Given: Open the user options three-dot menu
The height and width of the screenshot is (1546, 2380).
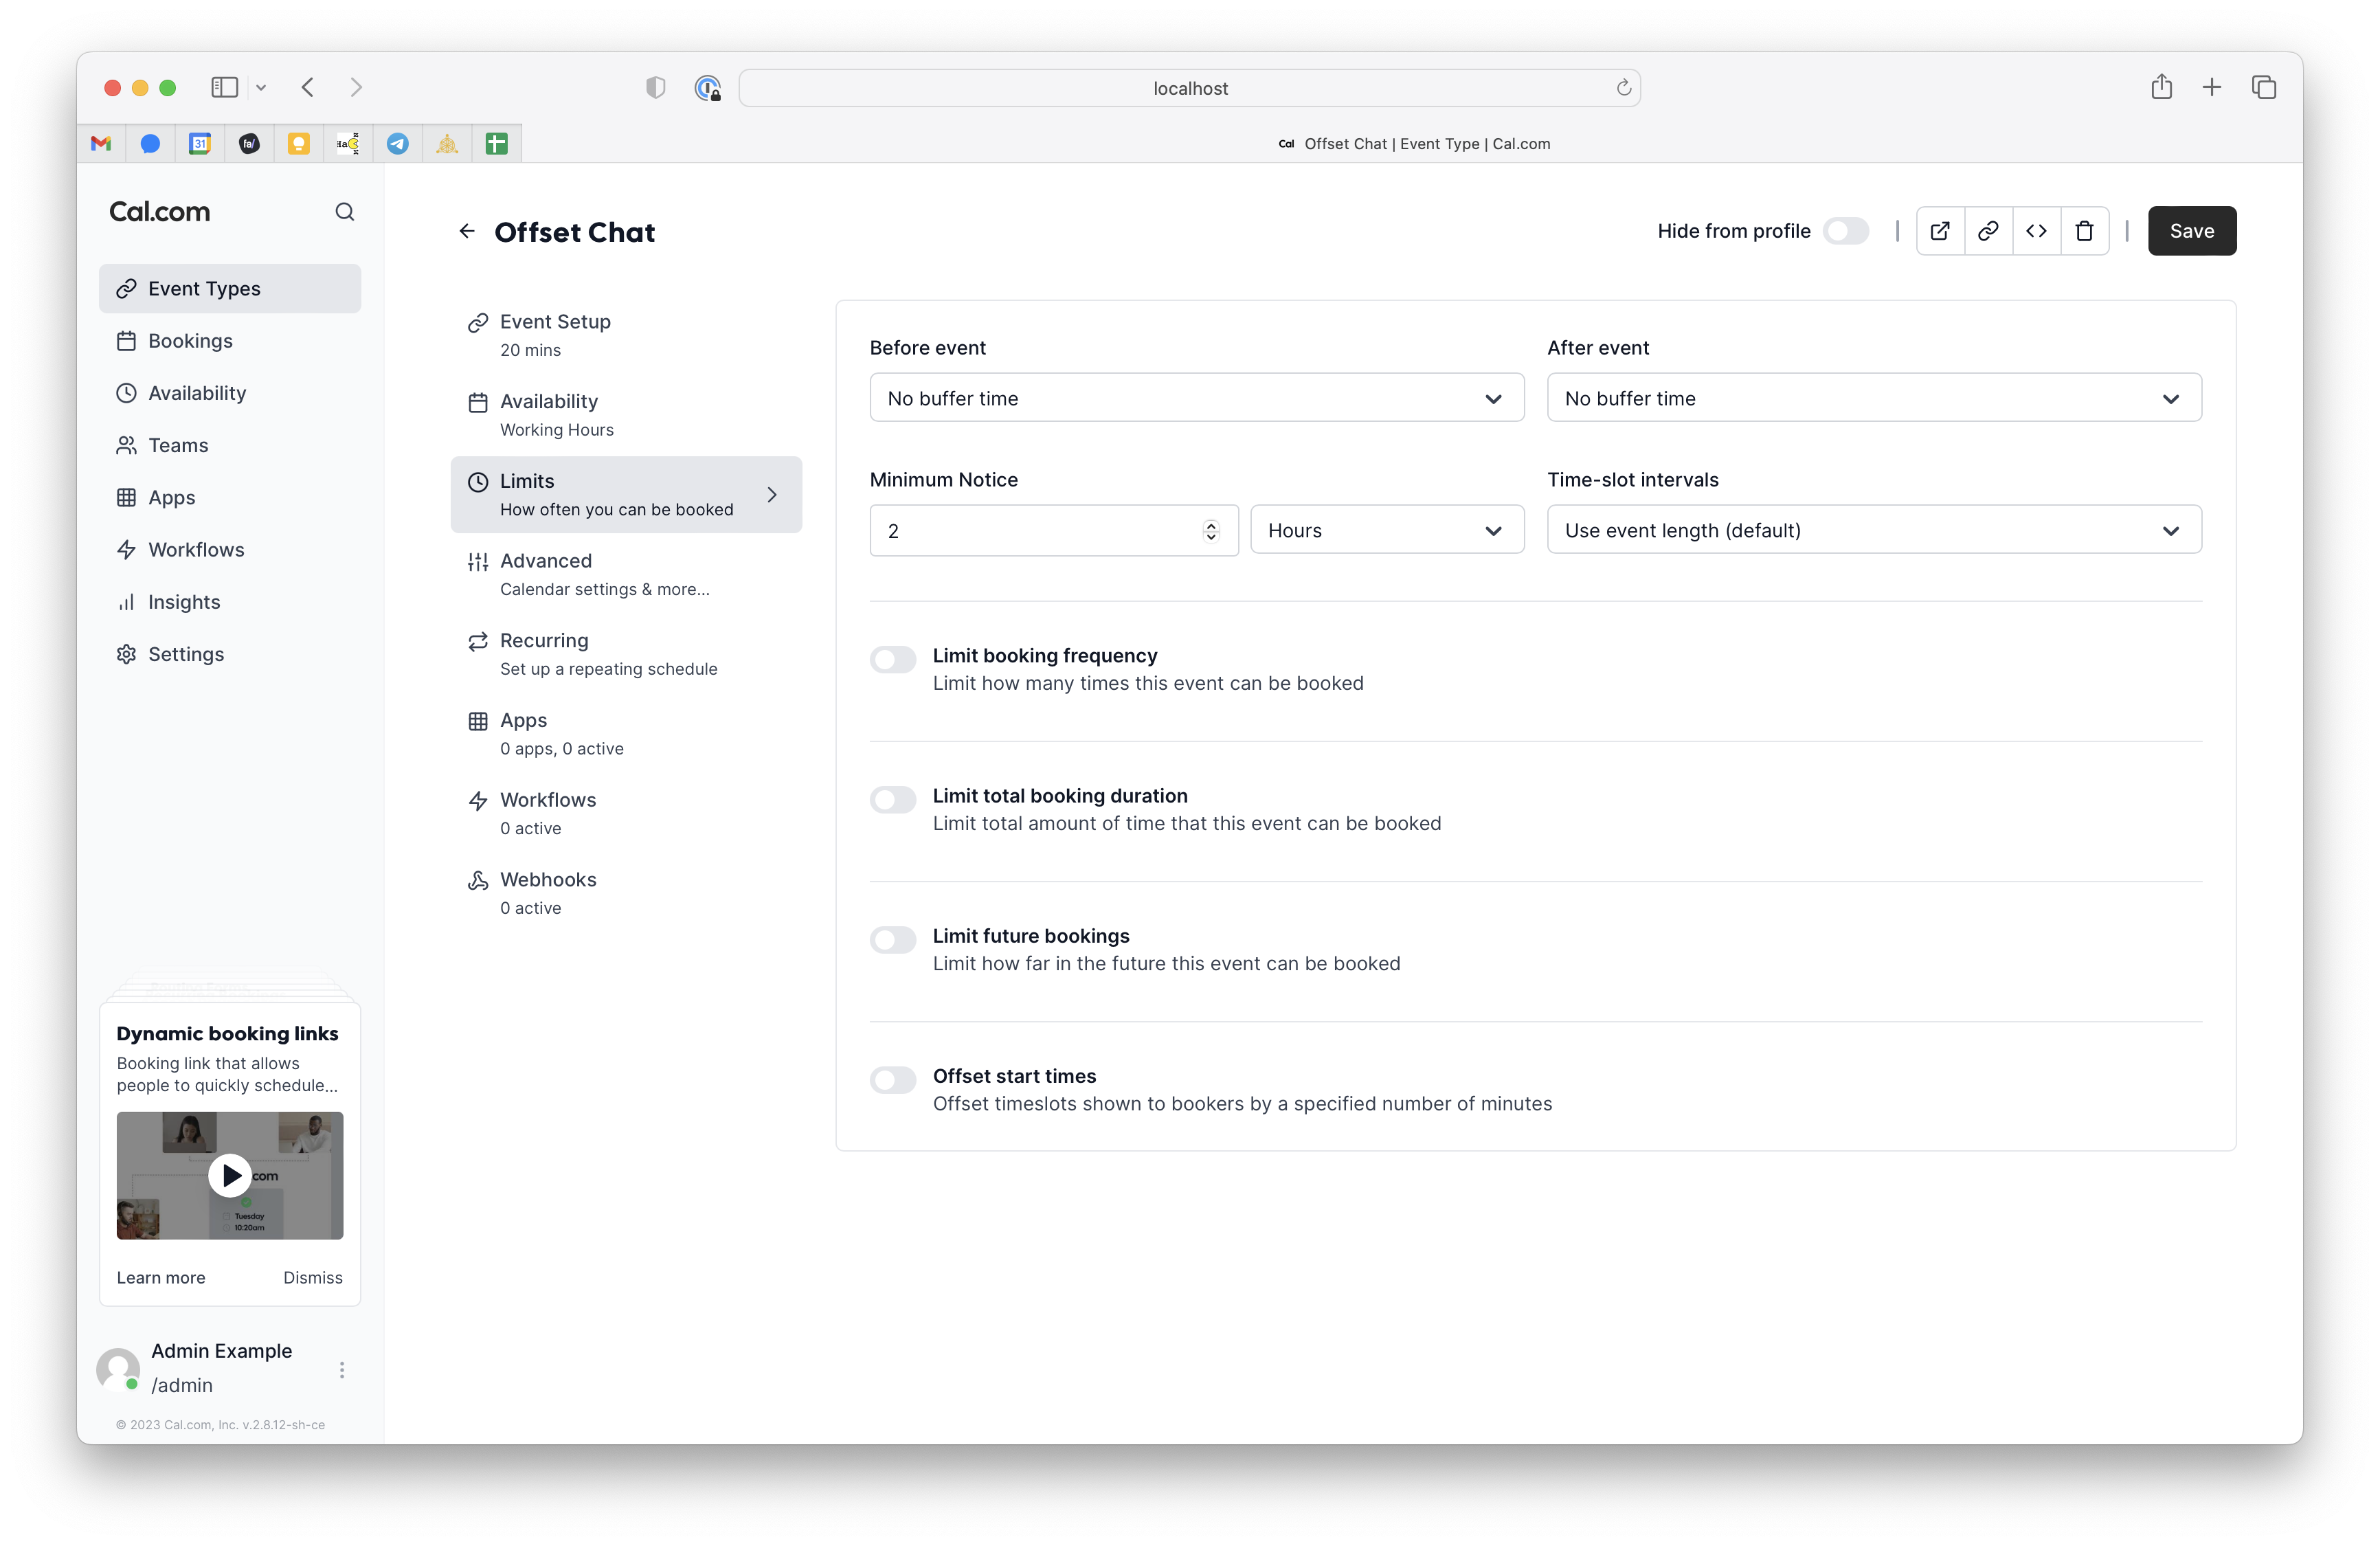Looking at the screenshot, I should [x=342, y=1369].
